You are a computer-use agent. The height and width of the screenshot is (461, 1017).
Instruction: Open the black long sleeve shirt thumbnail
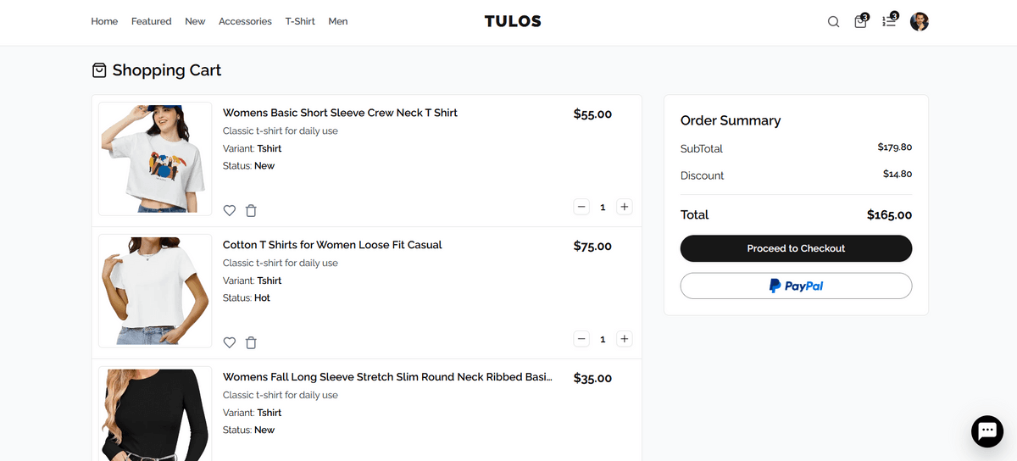[155, 414]
